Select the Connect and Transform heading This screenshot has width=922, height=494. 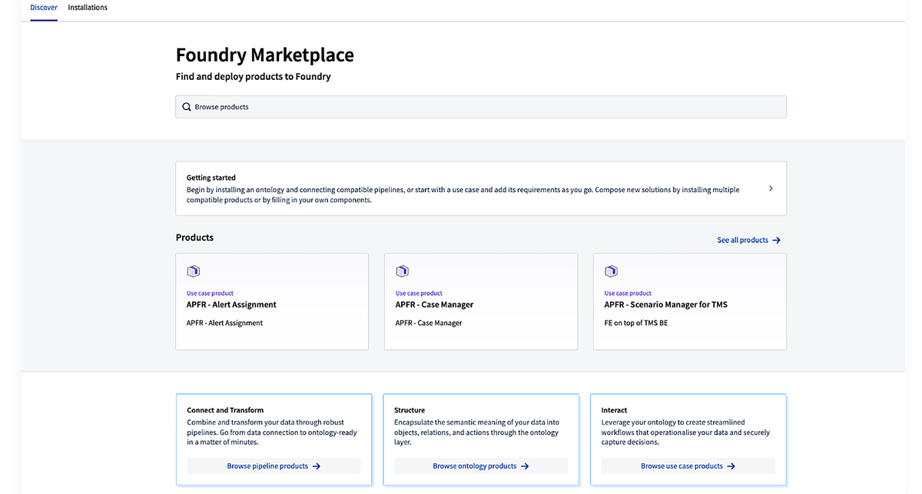tap(225, 410)
